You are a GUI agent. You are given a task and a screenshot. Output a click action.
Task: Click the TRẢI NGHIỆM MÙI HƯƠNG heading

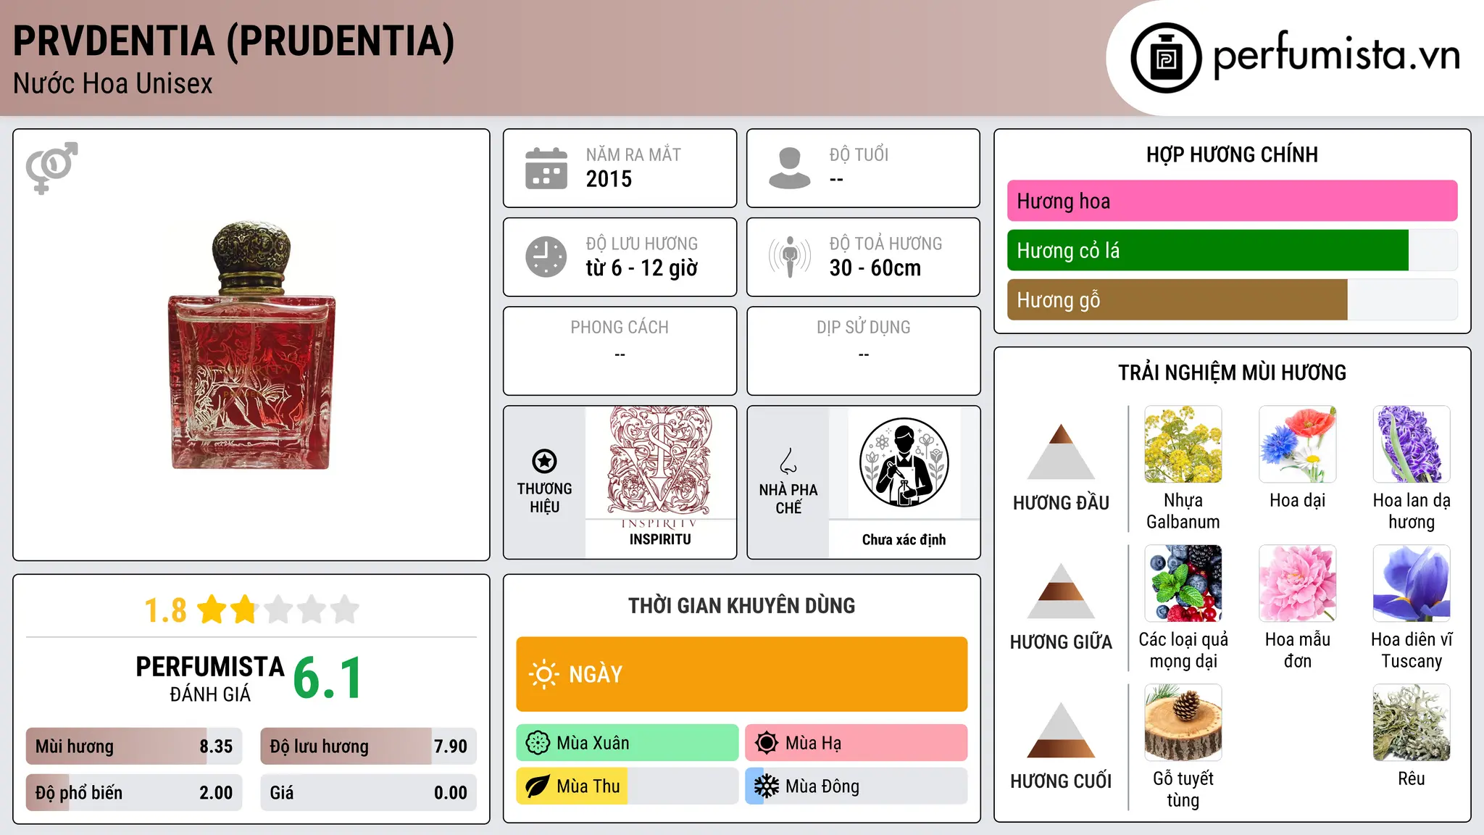coord(1232,373)
